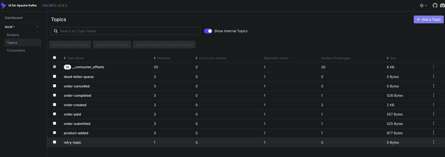Check the order-paid topic checkbox
The image size is (445, 157).
(x=54, y=114)
